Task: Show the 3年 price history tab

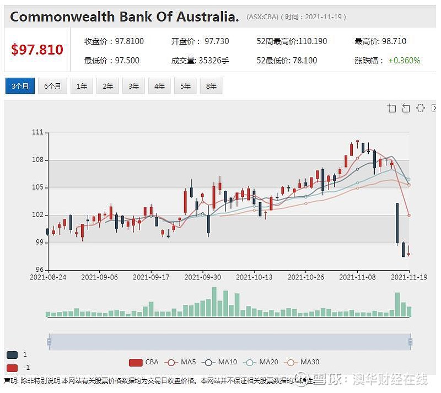Action: tap(133, 86)
